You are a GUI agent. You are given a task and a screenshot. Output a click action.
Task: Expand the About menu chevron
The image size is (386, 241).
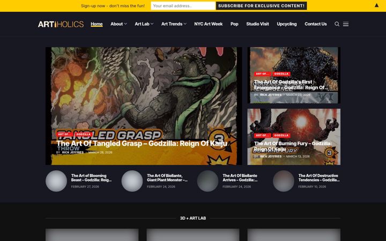(125, 24)
